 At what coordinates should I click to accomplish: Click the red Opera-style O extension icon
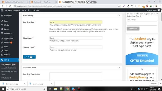tap(147, 6)
